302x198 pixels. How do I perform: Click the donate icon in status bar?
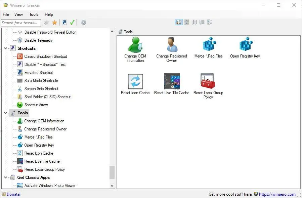[x=4, y=194]
